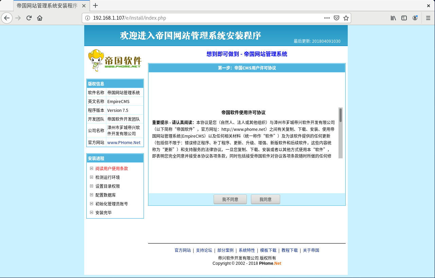Click the box icon beside 配置数据库
Screen dimensions: 435x278
[x=91, y=195]
